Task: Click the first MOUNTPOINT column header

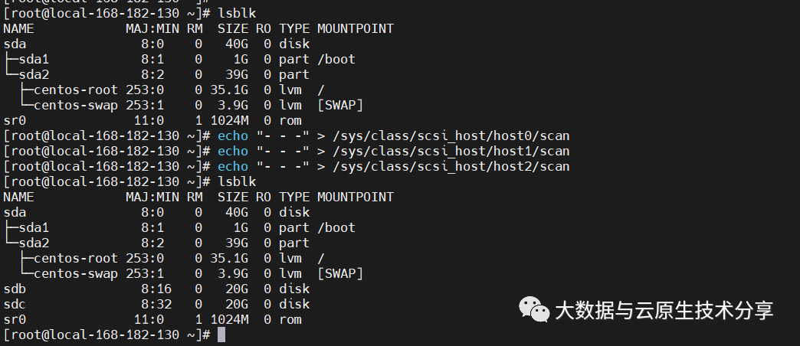Action: point(355,28)
